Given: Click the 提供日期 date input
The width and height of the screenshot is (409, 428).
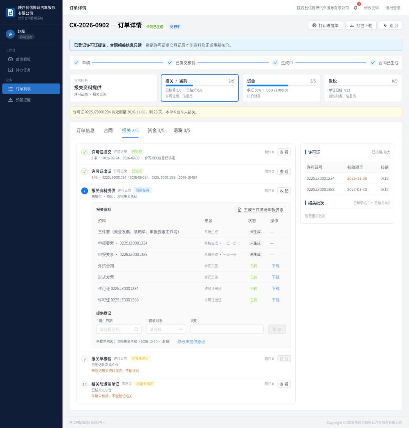Looking at the screenshot, I should pyautogui.click(x=119, y=329).
